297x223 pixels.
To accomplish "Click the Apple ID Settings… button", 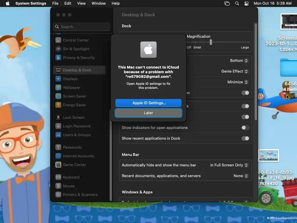I will [x=148, y=103].
